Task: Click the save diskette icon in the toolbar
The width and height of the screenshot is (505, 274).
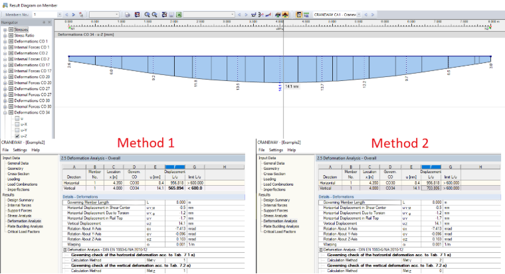Action: pos(171,15)
